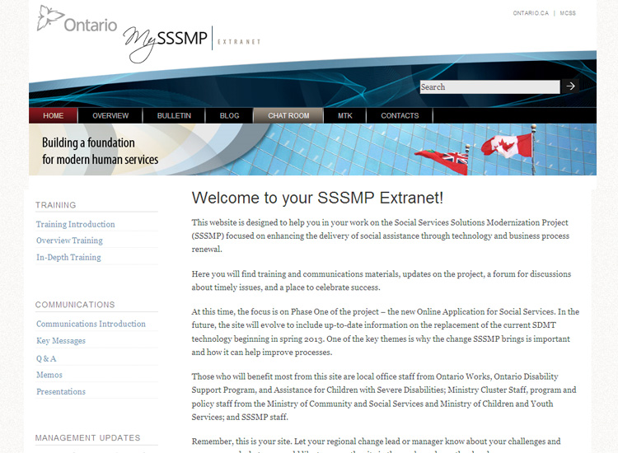Open the MTK navigation tab
Image resolution: width=618 pixels, height=453 pixels.
click(345, 116)
